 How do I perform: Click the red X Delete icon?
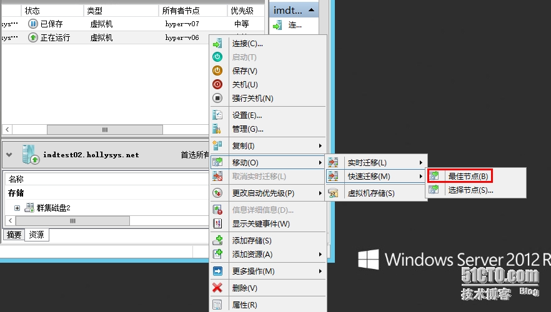tap(217, 288)
